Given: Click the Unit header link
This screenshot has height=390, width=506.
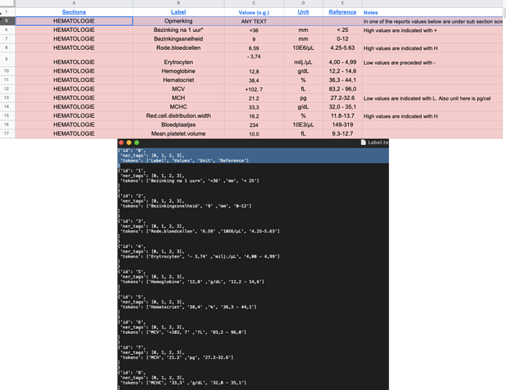Looking at the screenshot, I should [x=303, y=12].
